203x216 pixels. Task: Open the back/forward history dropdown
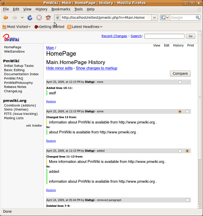click(22, 18)
